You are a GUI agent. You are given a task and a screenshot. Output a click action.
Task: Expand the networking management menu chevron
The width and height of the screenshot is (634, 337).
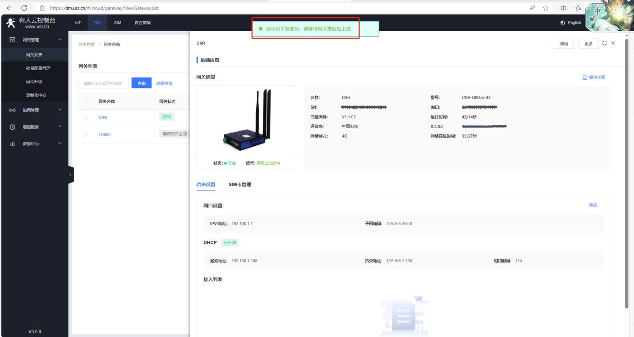click(x=60, y=110)
